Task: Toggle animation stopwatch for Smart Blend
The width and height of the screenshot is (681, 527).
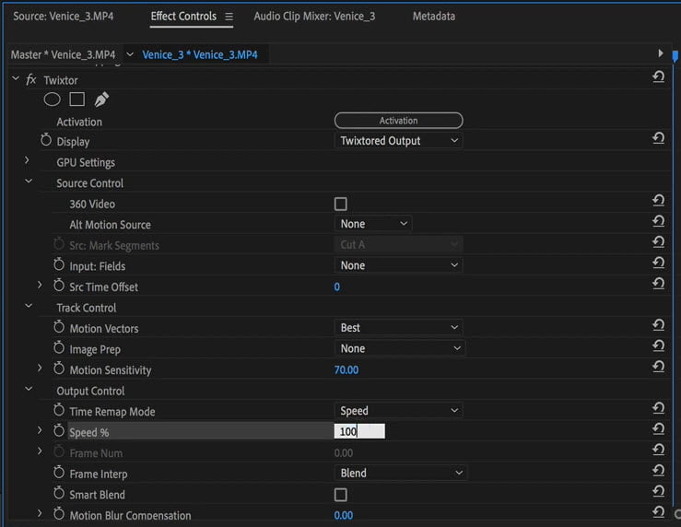Action: pyautogui.click(x=59, y=493)
